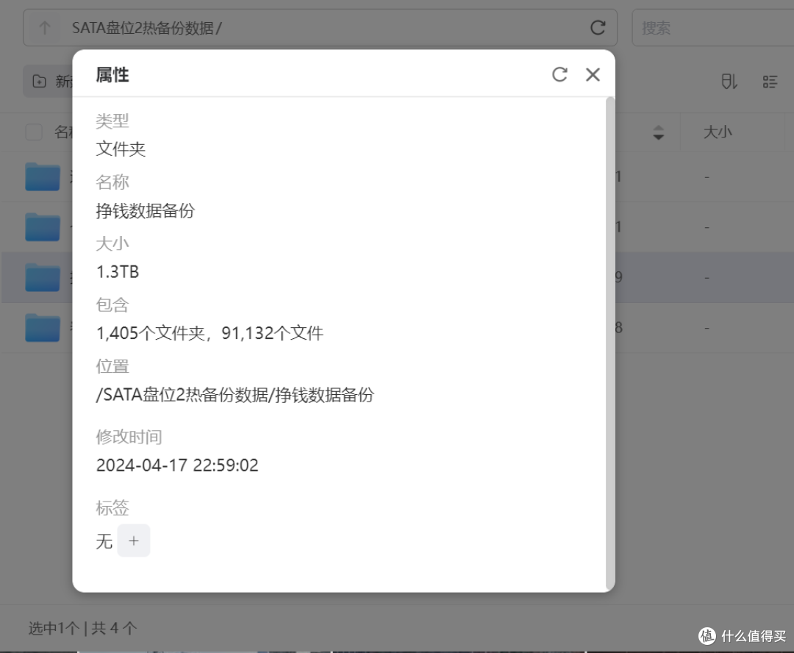794x653 pixels.
Task: Click the size value 1.3TB
Action: coord(118,272)
